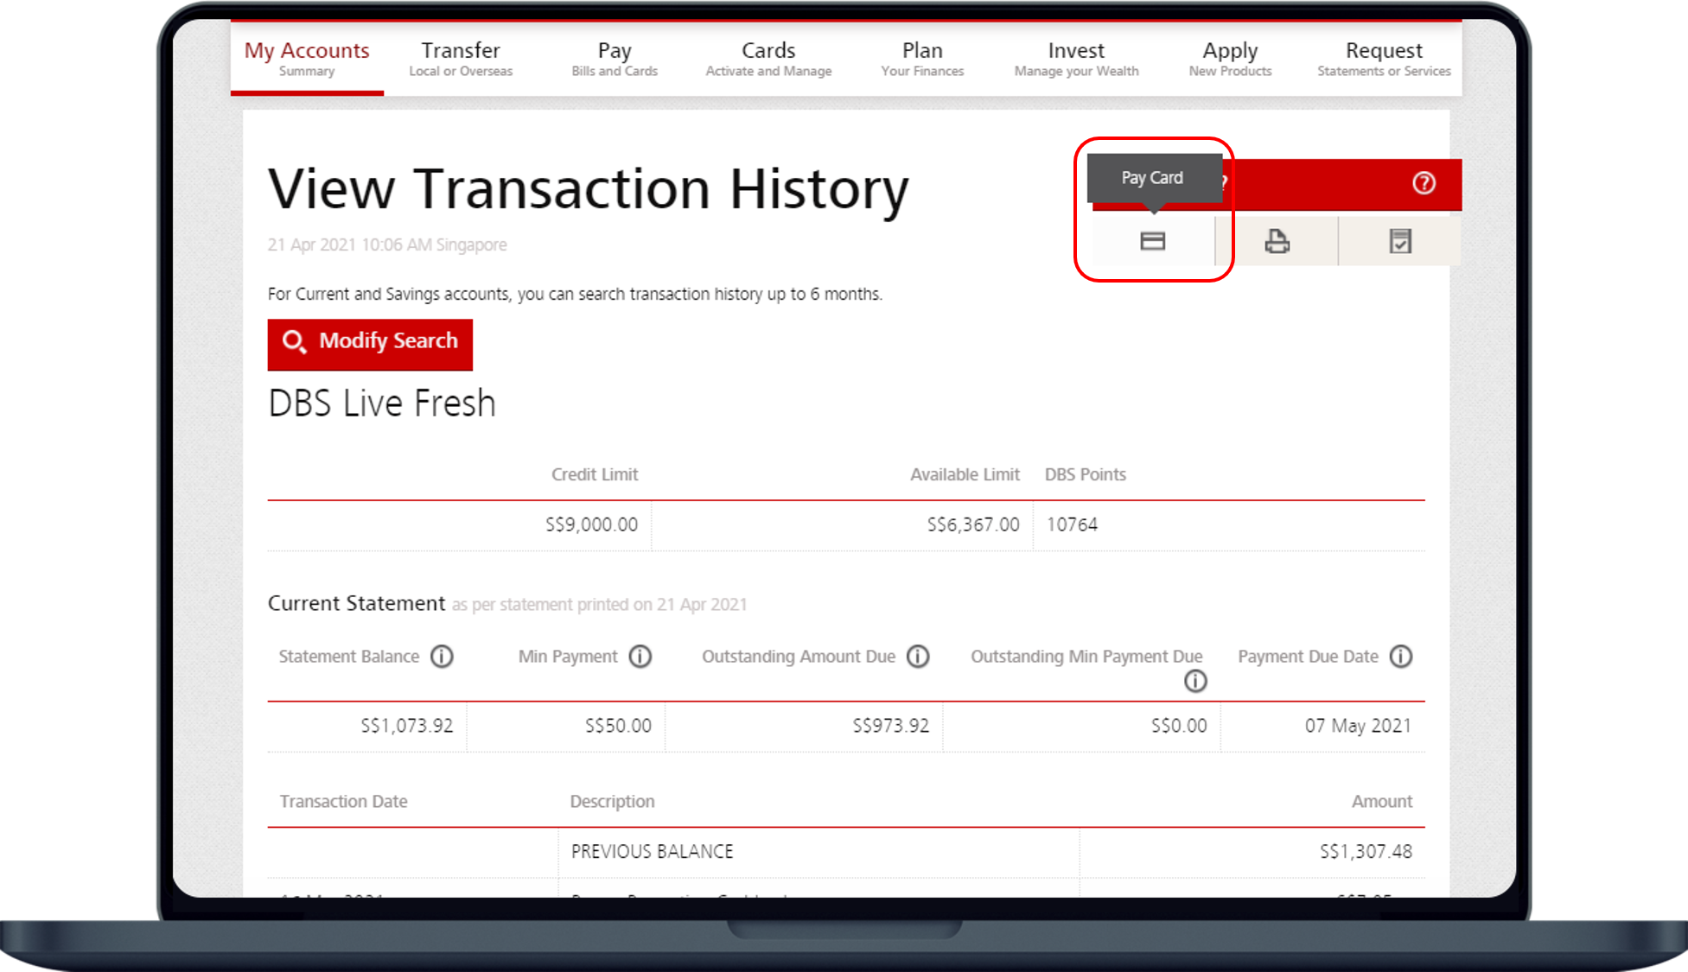
Task: Open Statement Balance info icon
Action: pos(442,657)
